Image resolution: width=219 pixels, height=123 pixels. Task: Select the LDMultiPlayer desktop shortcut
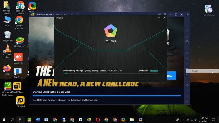tap(17, 87)
